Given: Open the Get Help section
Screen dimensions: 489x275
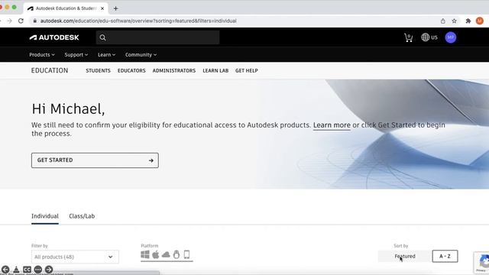Looking at the screenshot, I should 246,71.
